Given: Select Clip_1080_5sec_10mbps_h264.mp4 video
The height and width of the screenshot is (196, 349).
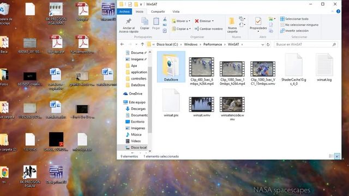Looking at the screenshot, I should click(232, 73).
